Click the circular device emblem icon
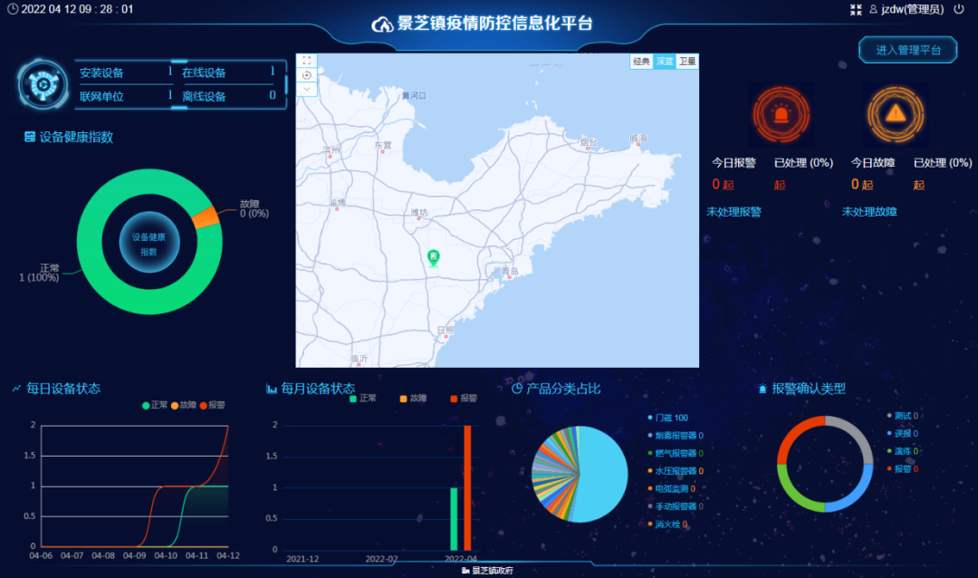Image resolution: width=978 pixels, height=578 pixels. (43, 84)
